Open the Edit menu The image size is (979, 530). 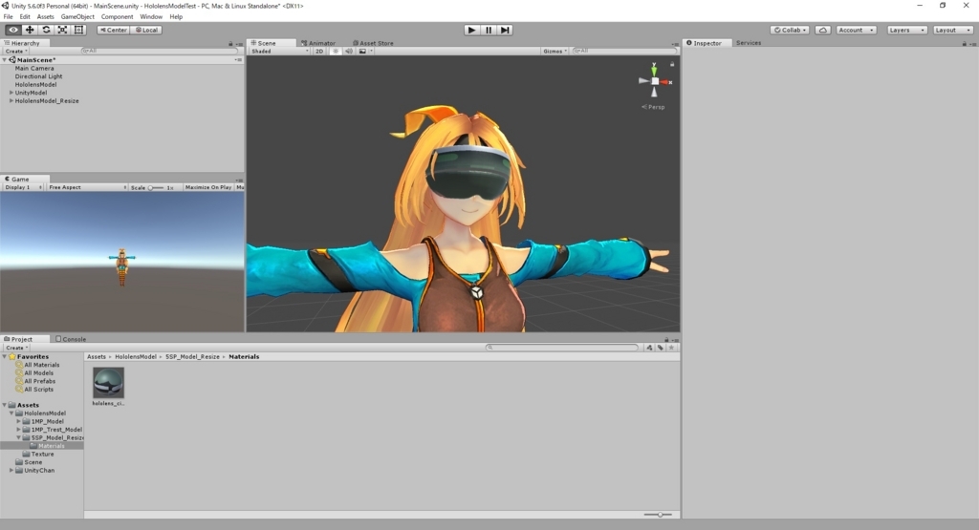point(25,17)
